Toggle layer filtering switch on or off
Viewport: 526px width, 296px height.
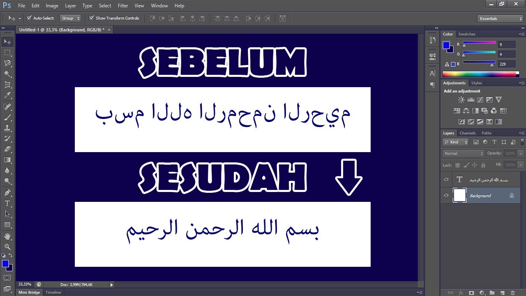[522, 142]
